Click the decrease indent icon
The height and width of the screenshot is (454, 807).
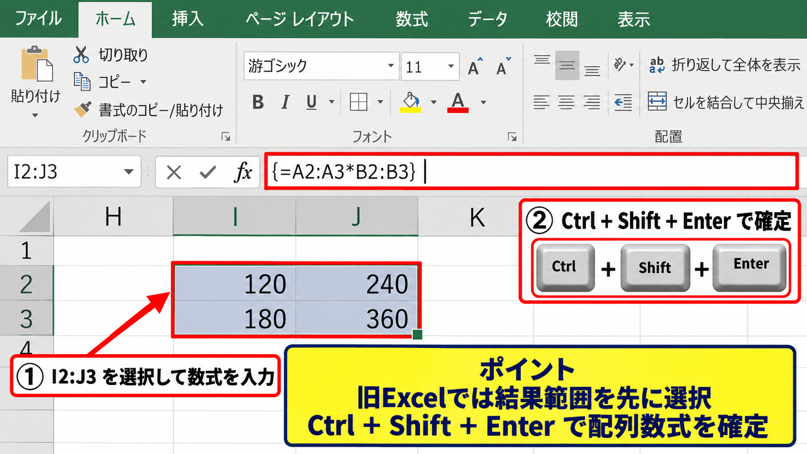pyautogui.click(x=623, y=102)
